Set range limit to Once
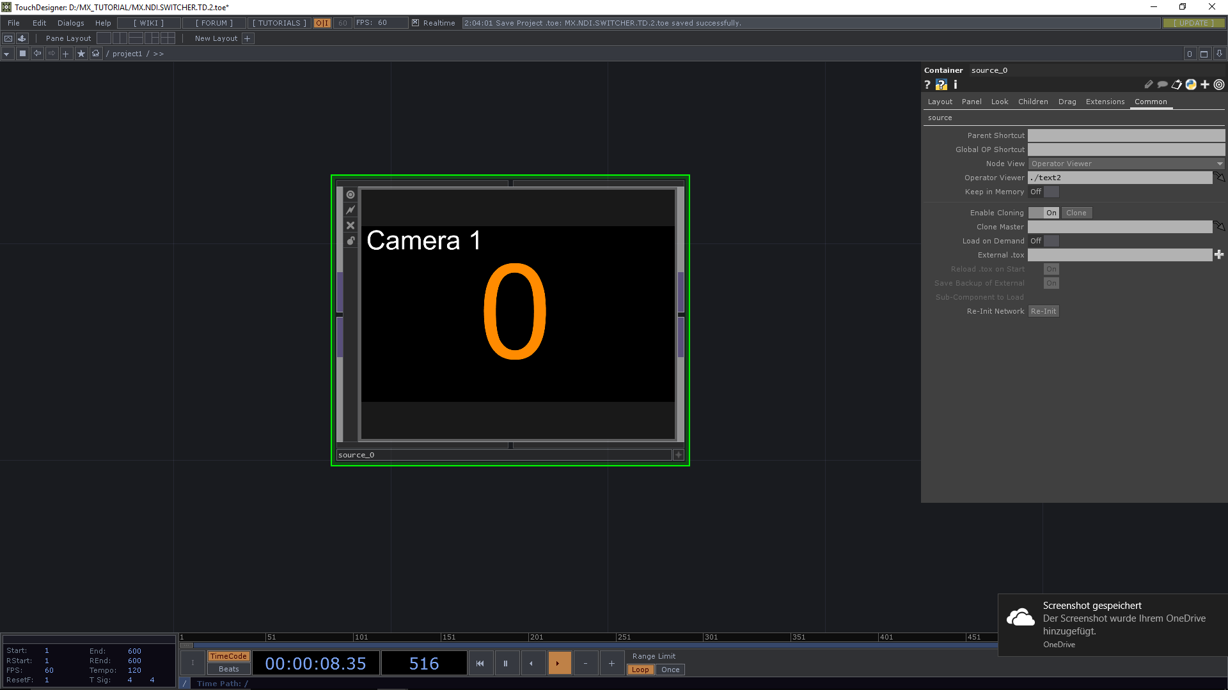1228x690 pixels. pos(670,670)
